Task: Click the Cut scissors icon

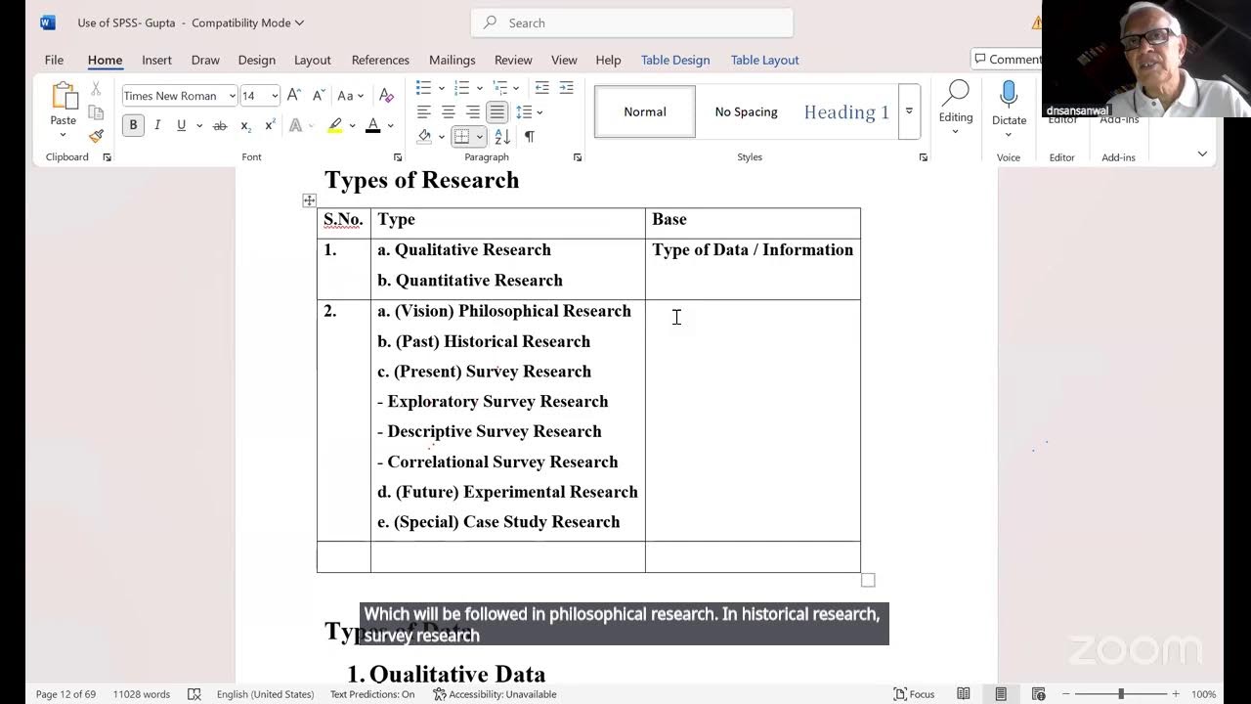Action: pos(96,88)
